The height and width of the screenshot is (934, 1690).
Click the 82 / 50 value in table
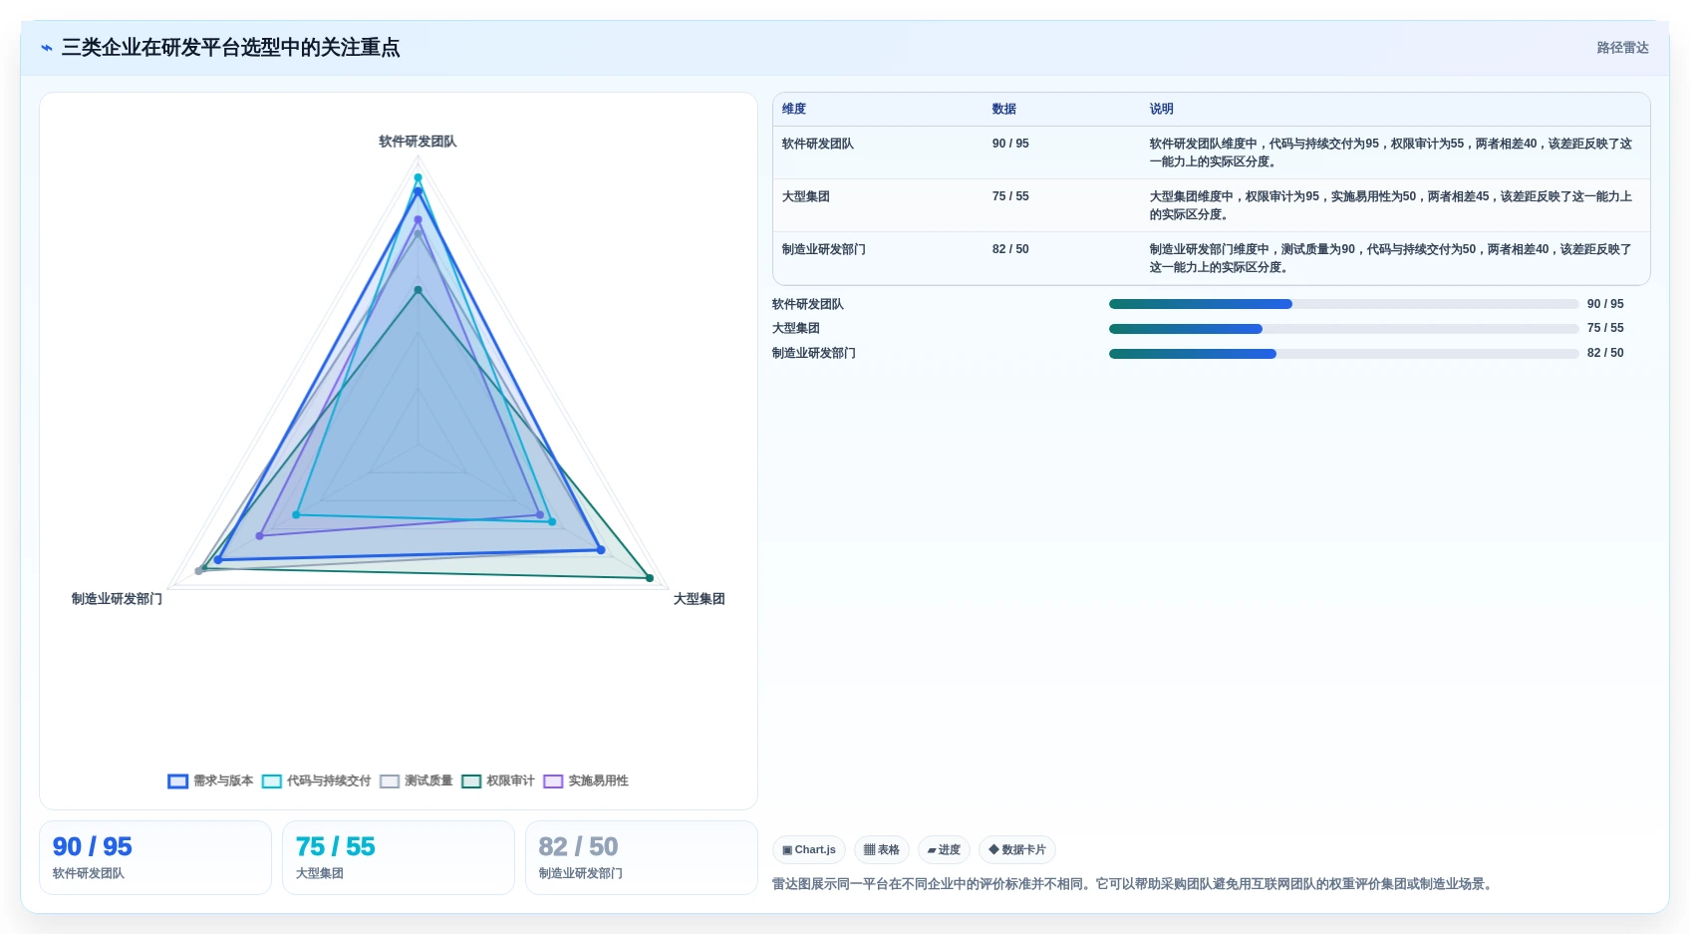(1010, 250)
